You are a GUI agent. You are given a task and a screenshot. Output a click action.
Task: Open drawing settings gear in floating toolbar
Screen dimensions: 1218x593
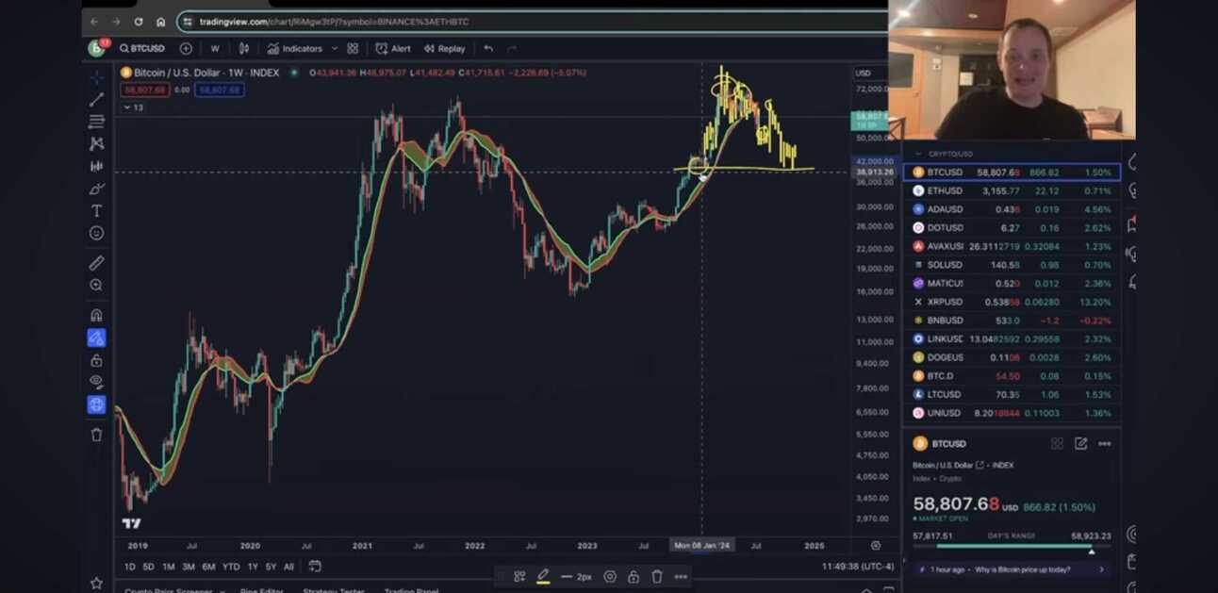point(610,576)
